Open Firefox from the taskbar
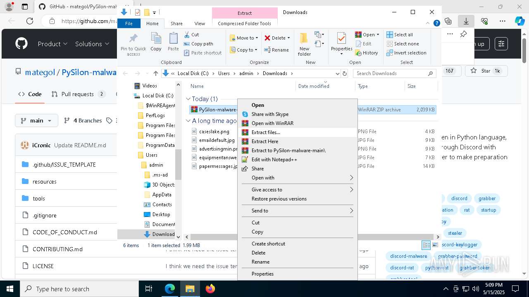 [210, 289]
